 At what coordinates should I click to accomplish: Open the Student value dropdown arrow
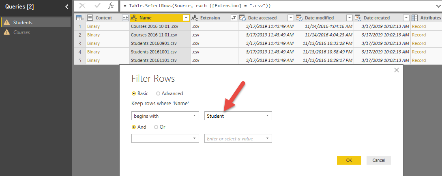coord(267,116)
